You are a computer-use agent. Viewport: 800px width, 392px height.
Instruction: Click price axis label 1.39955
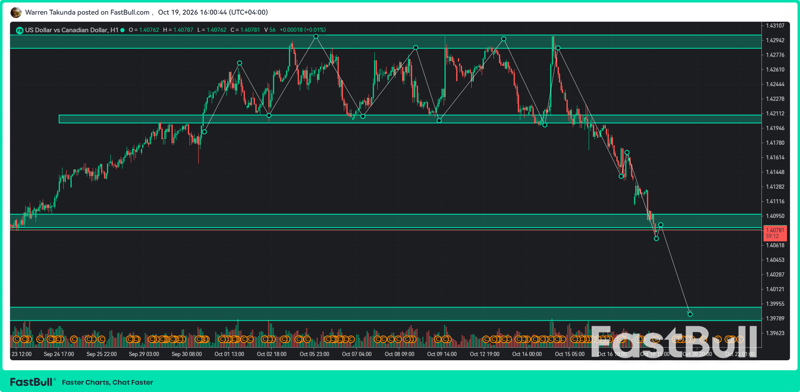click(775, 304)
